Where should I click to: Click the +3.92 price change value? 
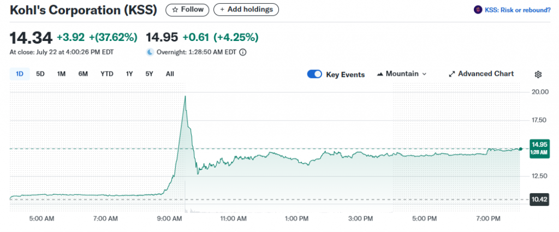(x=70, y=38)
